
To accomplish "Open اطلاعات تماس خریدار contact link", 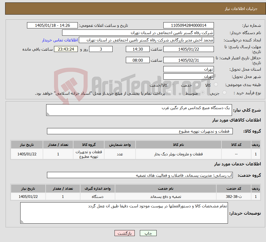I will [x=60, y=40].
